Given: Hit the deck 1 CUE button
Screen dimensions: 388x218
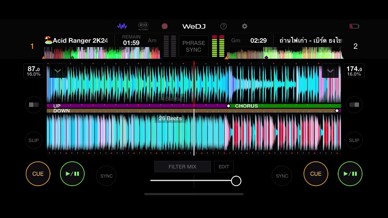Looking at the screenshot, I should click(x=38, y=174).
